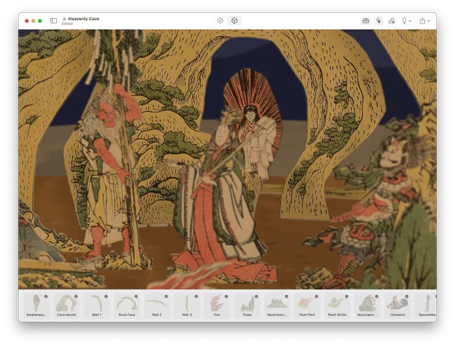Select the Rock Face thumbnail
The width and height of the screenshot is (455, 346).
pyautogui.click(x=126, y=305)
